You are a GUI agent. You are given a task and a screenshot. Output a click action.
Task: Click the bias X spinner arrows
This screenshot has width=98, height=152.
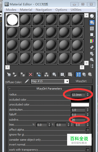[x=49, y=125]
